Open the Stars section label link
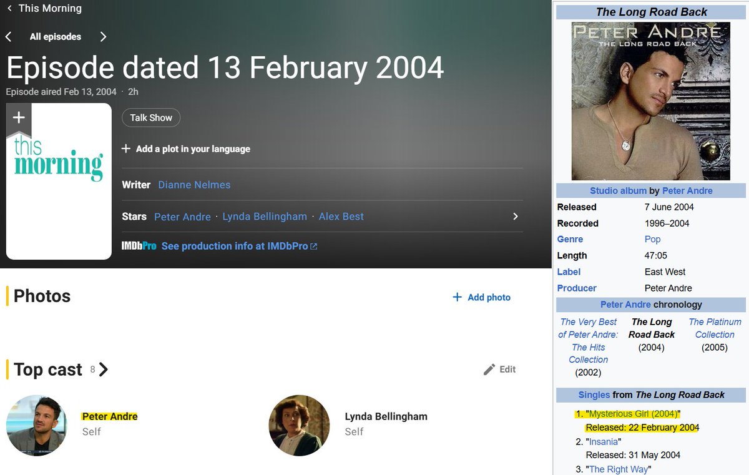749x475 pixels. (x=134, y=217)
